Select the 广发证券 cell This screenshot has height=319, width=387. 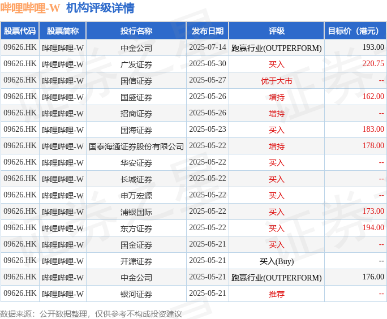click(x=136, y=64)
